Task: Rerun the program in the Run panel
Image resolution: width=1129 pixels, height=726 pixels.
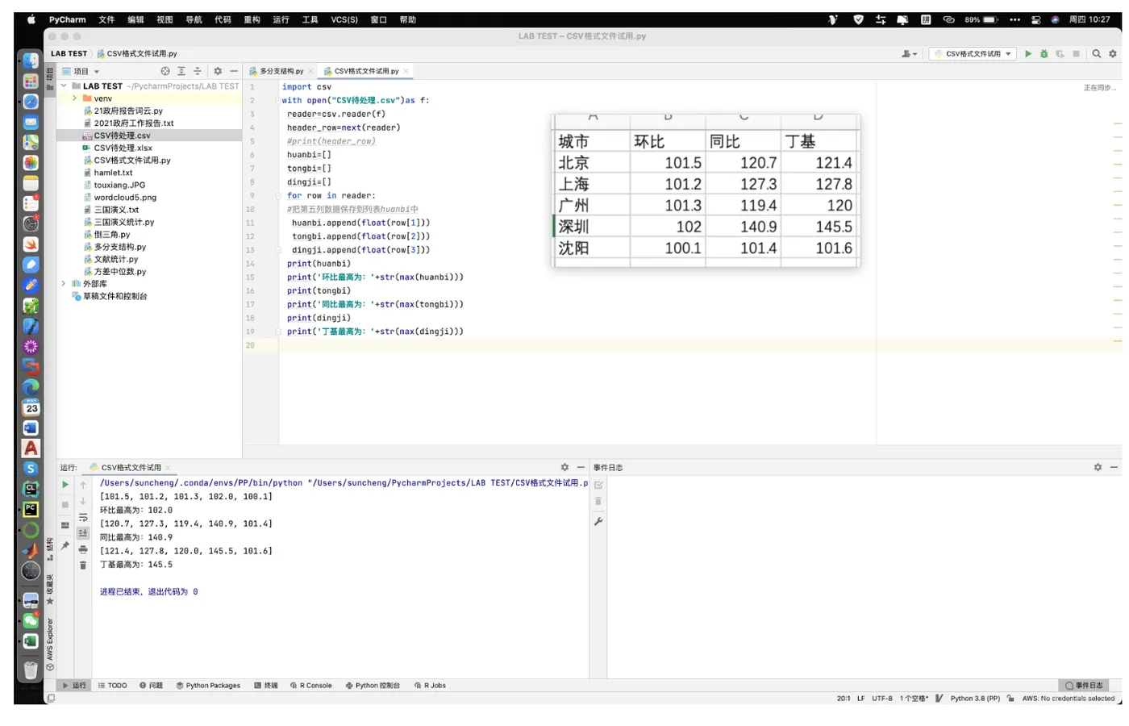Action: pos(65,485)
